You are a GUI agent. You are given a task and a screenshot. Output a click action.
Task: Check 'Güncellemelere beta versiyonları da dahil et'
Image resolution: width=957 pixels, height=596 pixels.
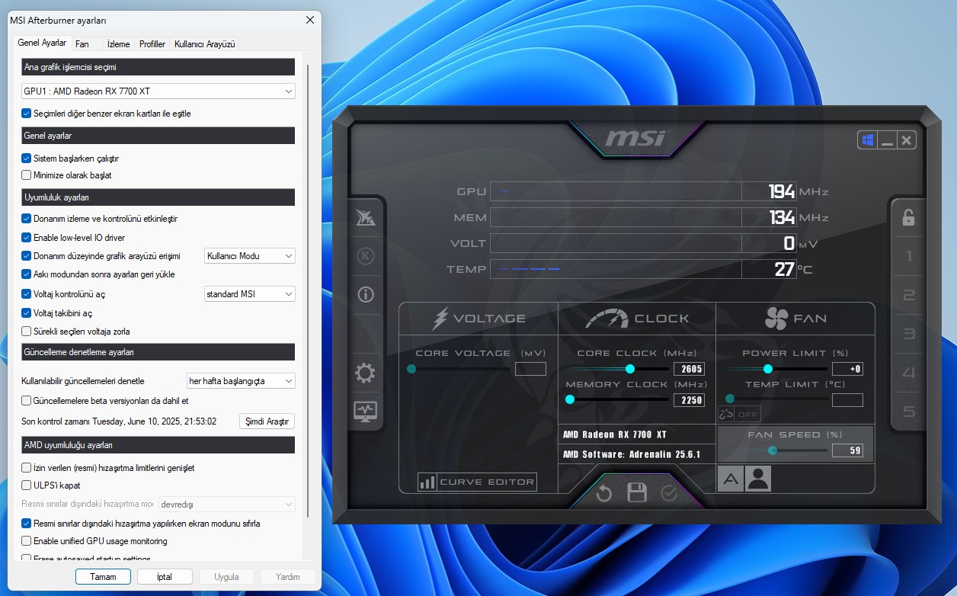pos(27,401)
